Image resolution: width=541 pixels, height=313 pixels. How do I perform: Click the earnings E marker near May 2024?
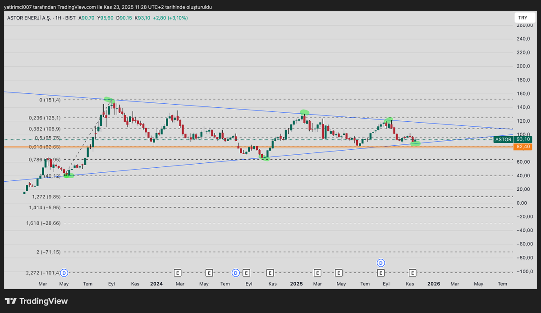tap(209, 272)
